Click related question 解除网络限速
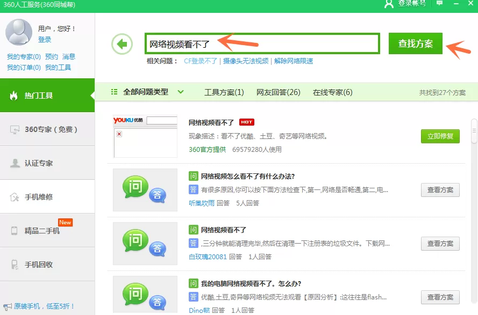 click(x=294, y=61)
